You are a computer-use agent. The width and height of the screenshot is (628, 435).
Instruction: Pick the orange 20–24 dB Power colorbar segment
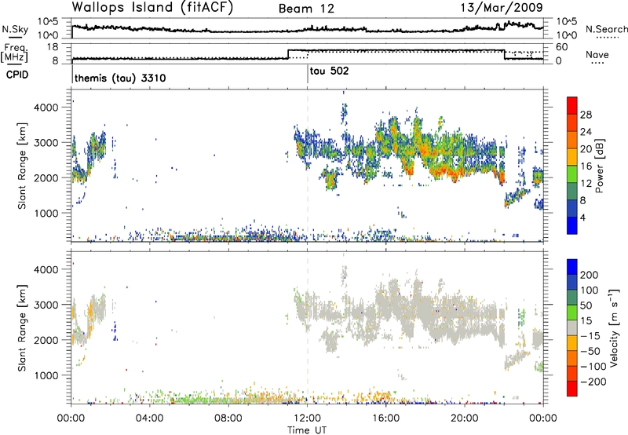click(572, 140)
